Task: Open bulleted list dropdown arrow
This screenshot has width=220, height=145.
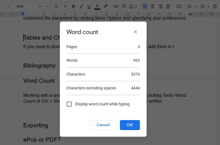Action: click(x=208, y=6)
